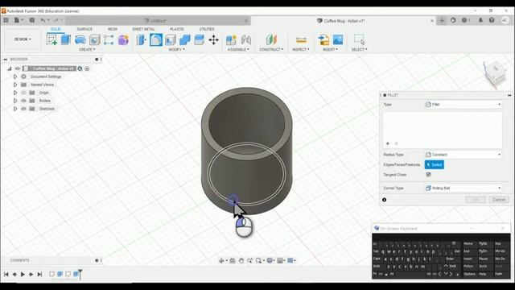Expand the Named Views node

[15, 85]
